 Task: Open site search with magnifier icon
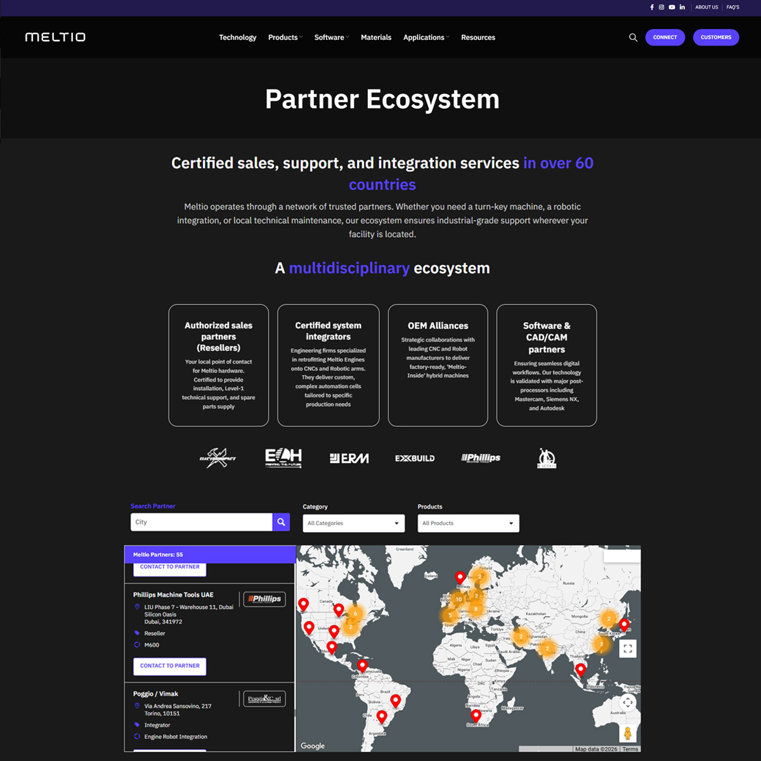pos(633,37)
